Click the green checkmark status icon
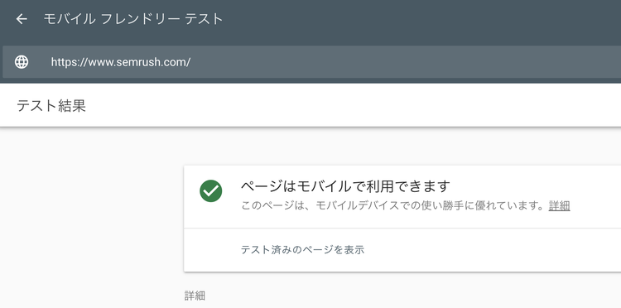This screenshot has height=308, width=621. [x=210, y=191]
